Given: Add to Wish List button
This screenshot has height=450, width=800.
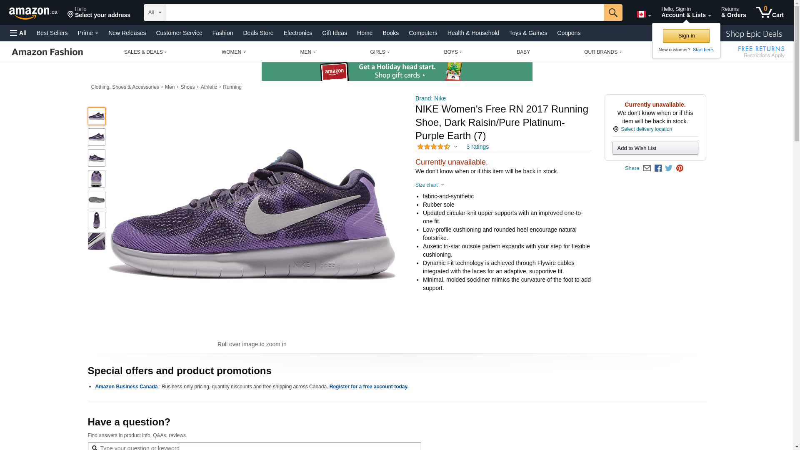Looking at the screenshot, I should 655,148.
